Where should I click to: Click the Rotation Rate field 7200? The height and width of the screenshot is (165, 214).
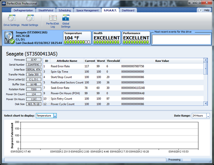(x=34, y=89)
